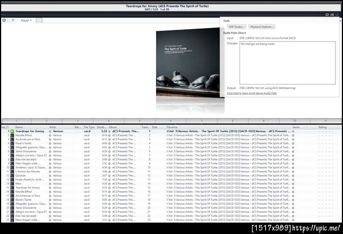Click album link icon next to 9:14 duration row 2
This screenshot has height=234, width=343.
tap(109, 135)
